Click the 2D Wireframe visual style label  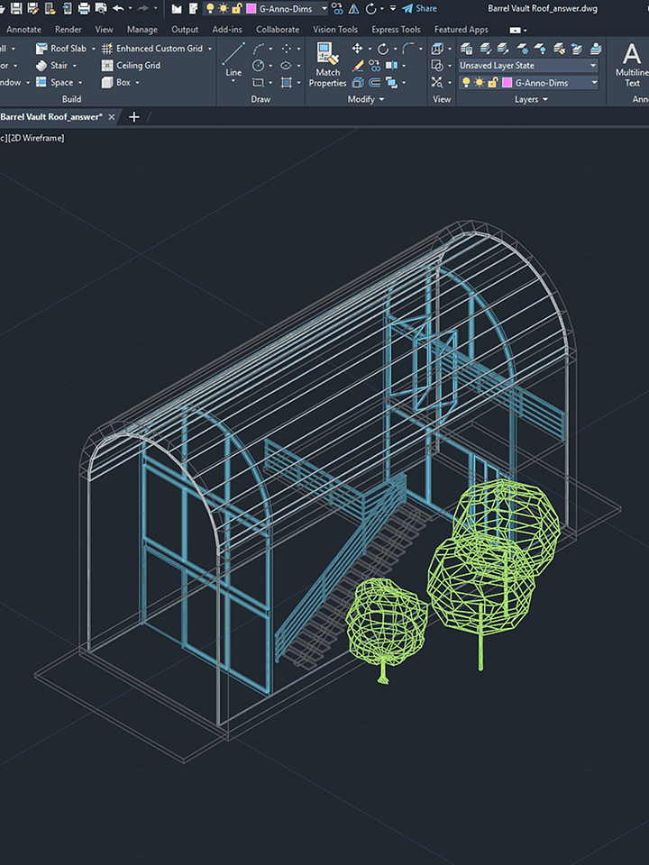pyautogui.click(x=36, y=138)
